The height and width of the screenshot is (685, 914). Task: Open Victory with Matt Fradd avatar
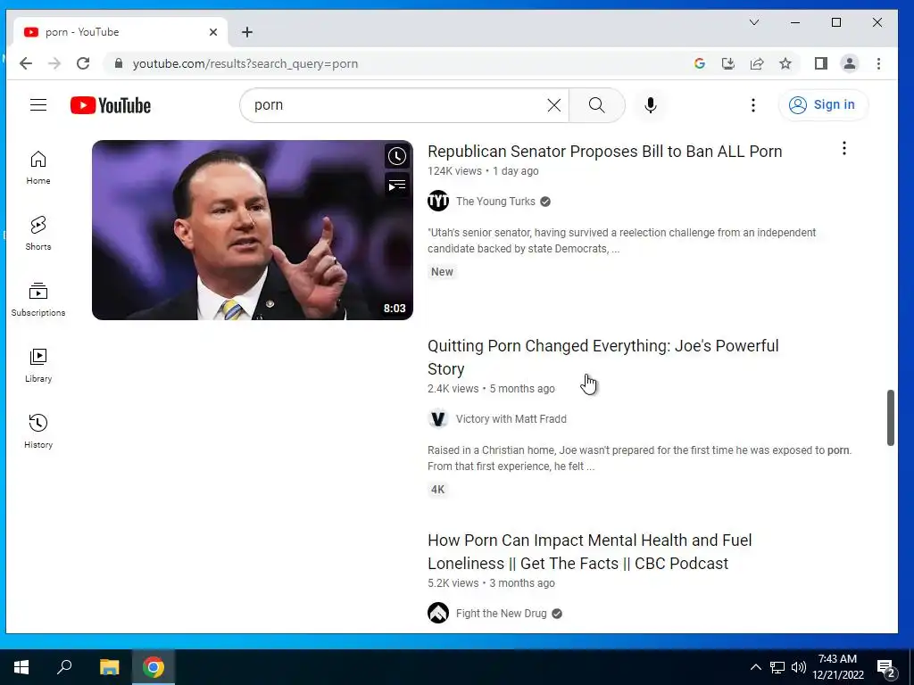(438, 419)
